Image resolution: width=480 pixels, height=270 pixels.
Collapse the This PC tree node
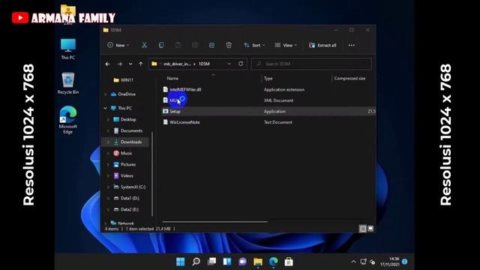click(105, 108)
